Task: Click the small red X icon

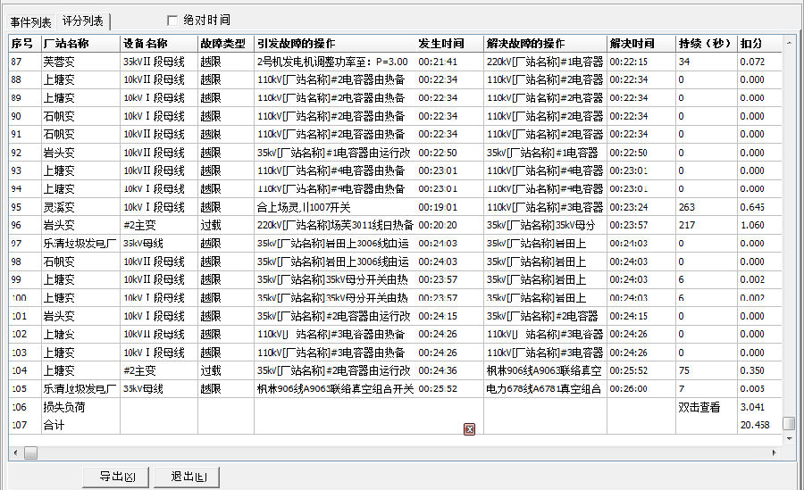Action: (x=469, y=429)
